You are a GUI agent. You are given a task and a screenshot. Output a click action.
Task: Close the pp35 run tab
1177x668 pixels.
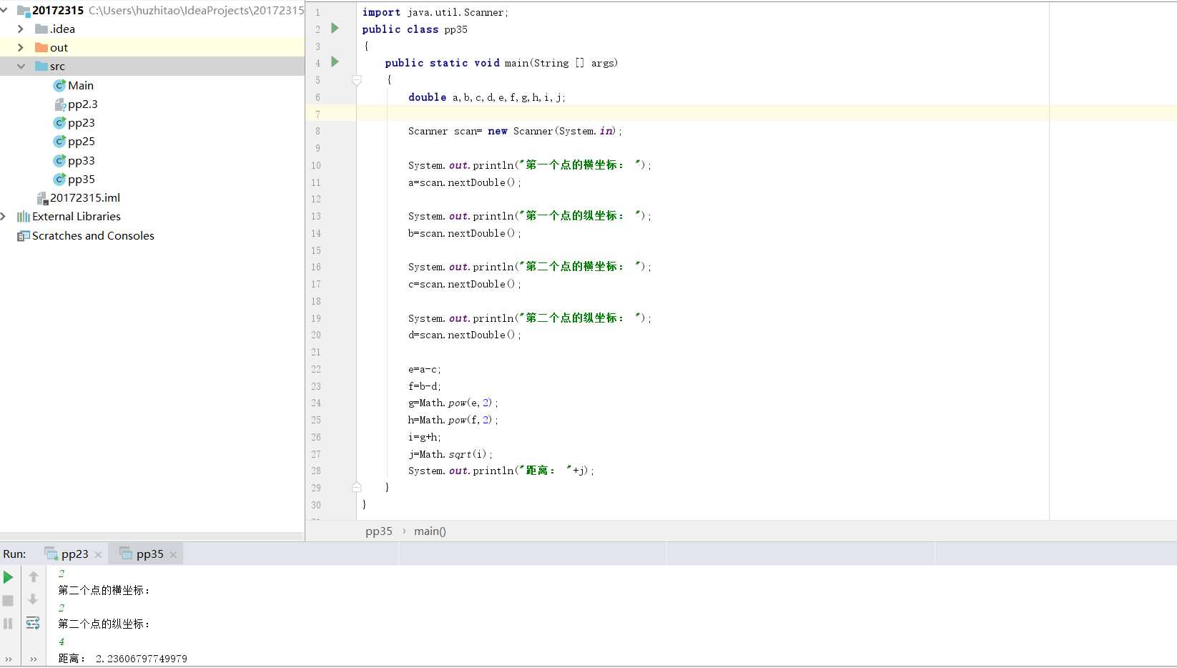[x=173, y=554]
